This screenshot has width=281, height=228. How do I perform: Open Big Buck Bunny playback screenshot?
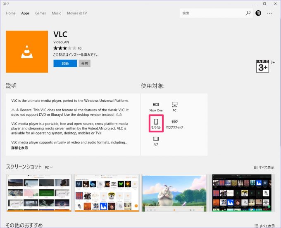click(x=174, y=193)
